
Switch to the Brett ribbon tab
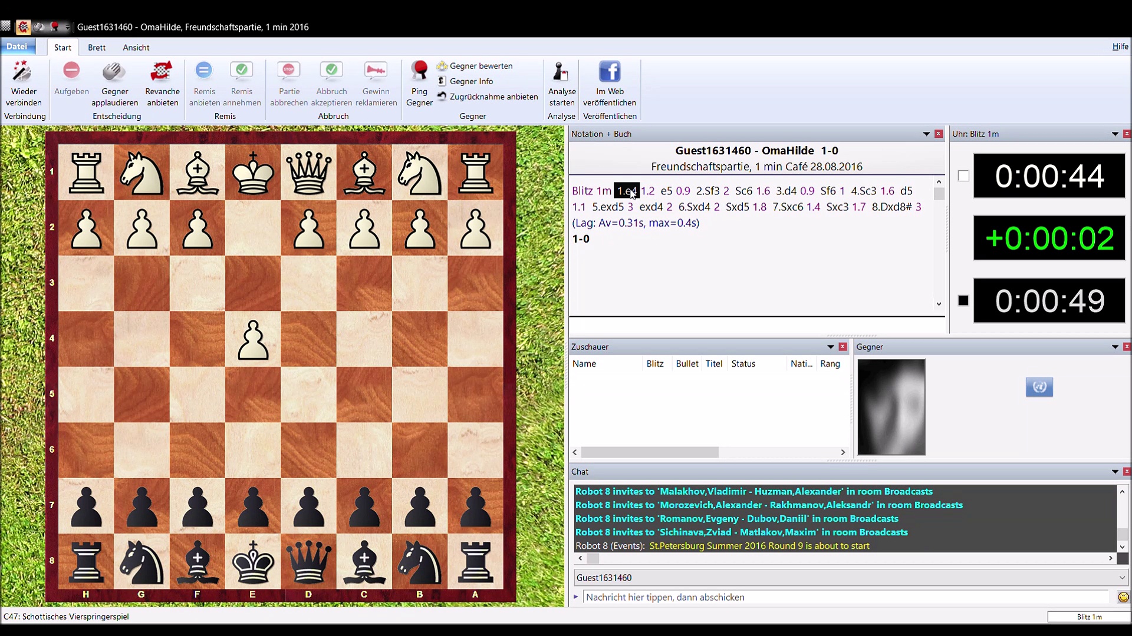click(97, 48)
